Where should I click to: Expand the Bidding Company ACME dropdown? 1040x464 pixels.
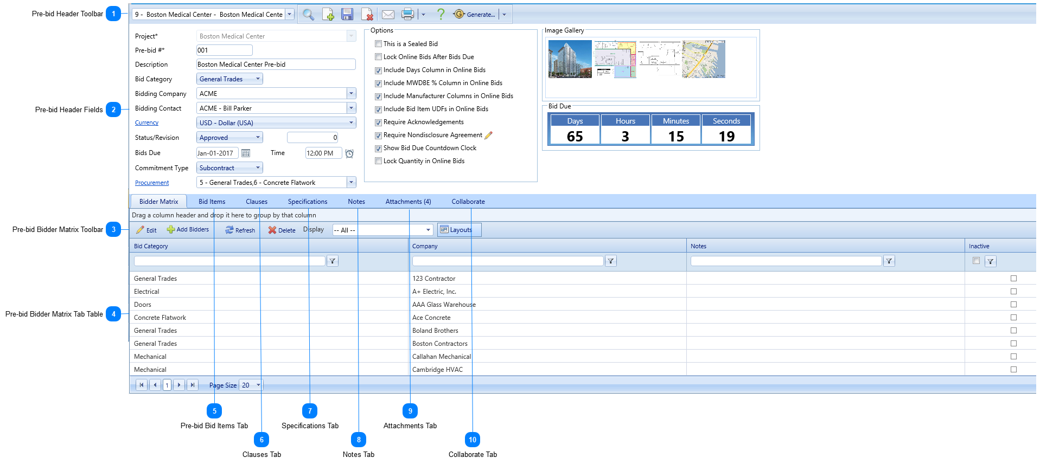(351, 94)
